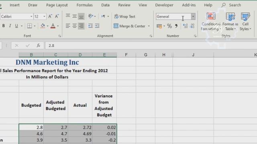Click Wrap Text
The width and height of the screenshot is (257, 144).
[x=124, y=16]
